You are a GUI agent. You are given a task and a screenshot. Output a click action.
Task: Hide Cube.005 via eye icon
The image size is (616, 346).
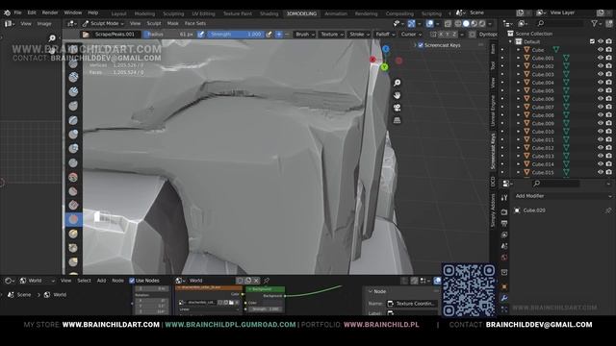(601, 90)
